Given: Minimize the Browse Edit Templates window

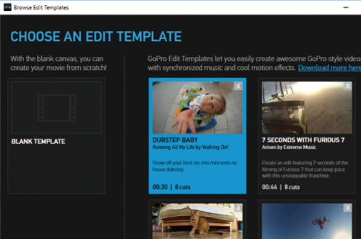Looking at the screenshot, I should [345, 7].
